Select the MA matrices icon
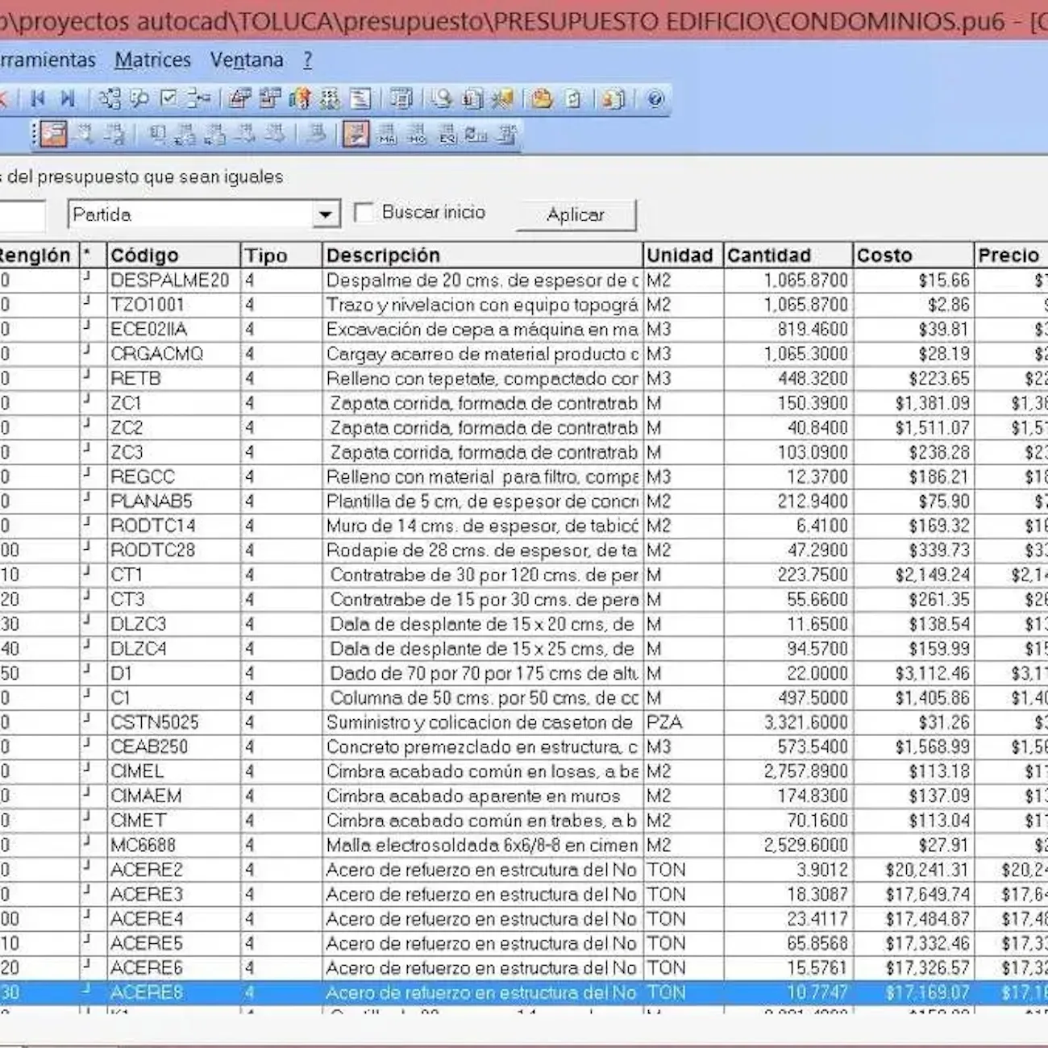 (388, 135)
